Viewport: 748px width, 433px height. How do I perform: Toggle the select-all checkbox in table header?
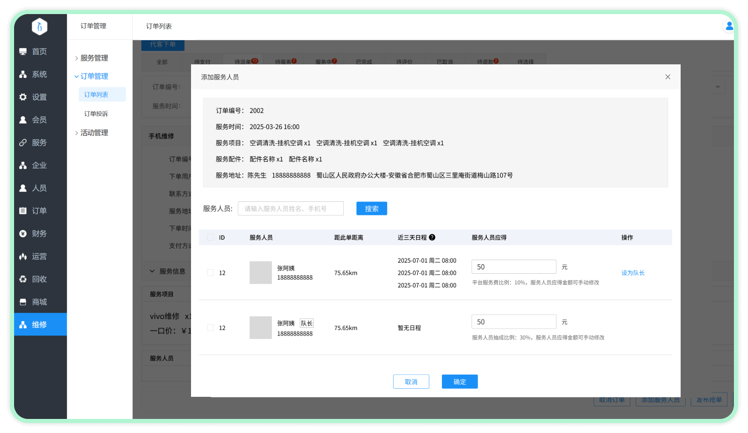(210, 238)
